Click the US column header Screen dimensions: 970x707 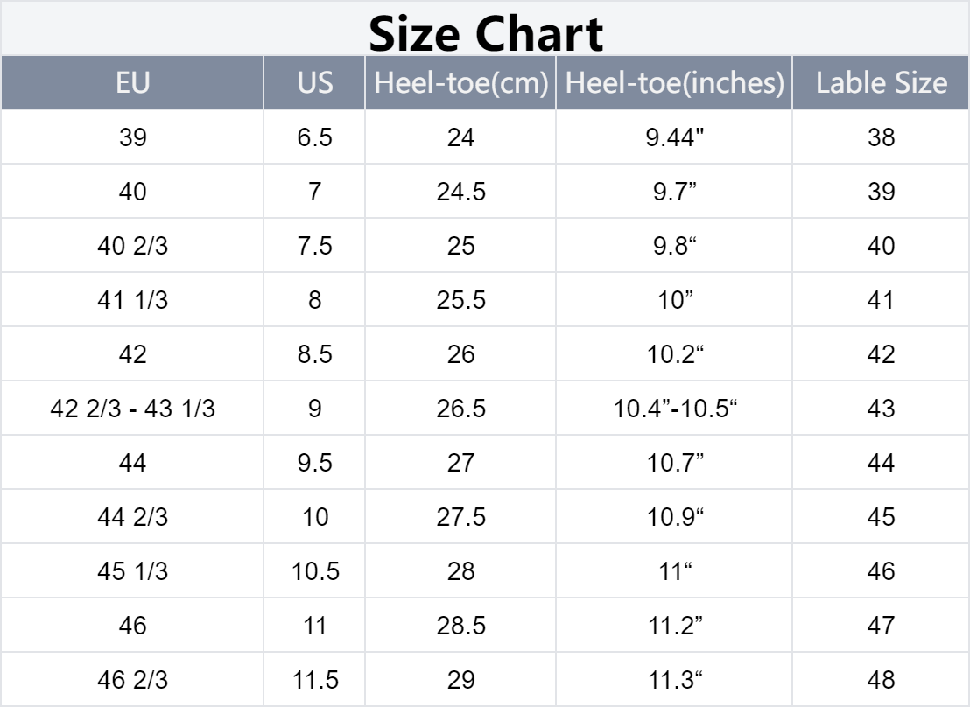click(314, 83)
